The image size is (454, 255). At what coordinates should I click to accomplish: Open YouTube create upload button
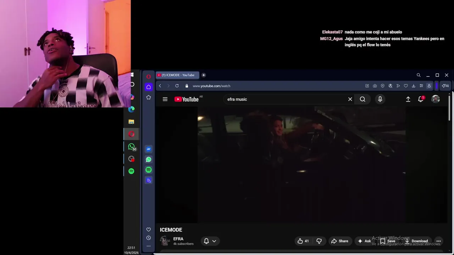point(408,99)
